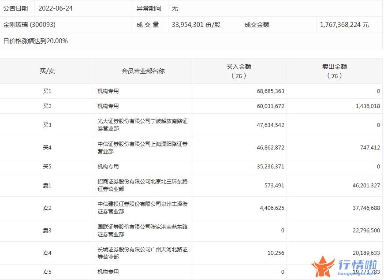This screenshot has height=280, width=384.
Task: Select sell amount 20,189,633
Action: [366, 253]
